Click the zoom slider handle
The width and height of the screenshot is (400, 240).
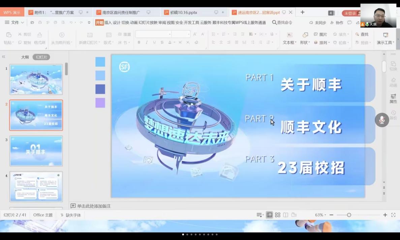(x=349, y=215)
